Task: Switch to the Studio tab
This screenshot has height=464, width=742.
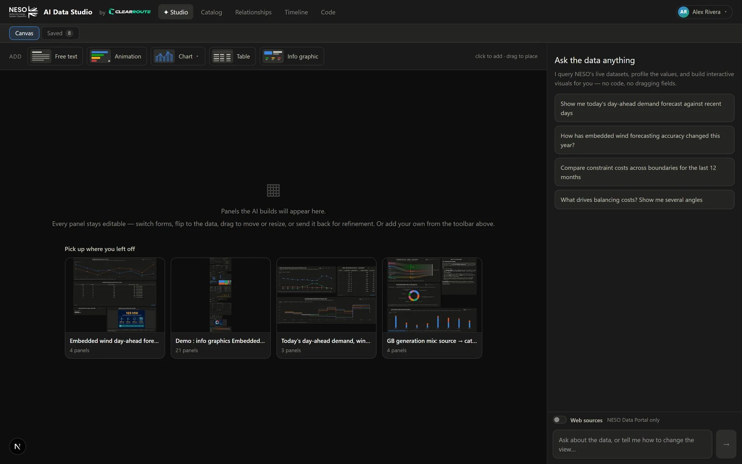Action: point(176,12)
